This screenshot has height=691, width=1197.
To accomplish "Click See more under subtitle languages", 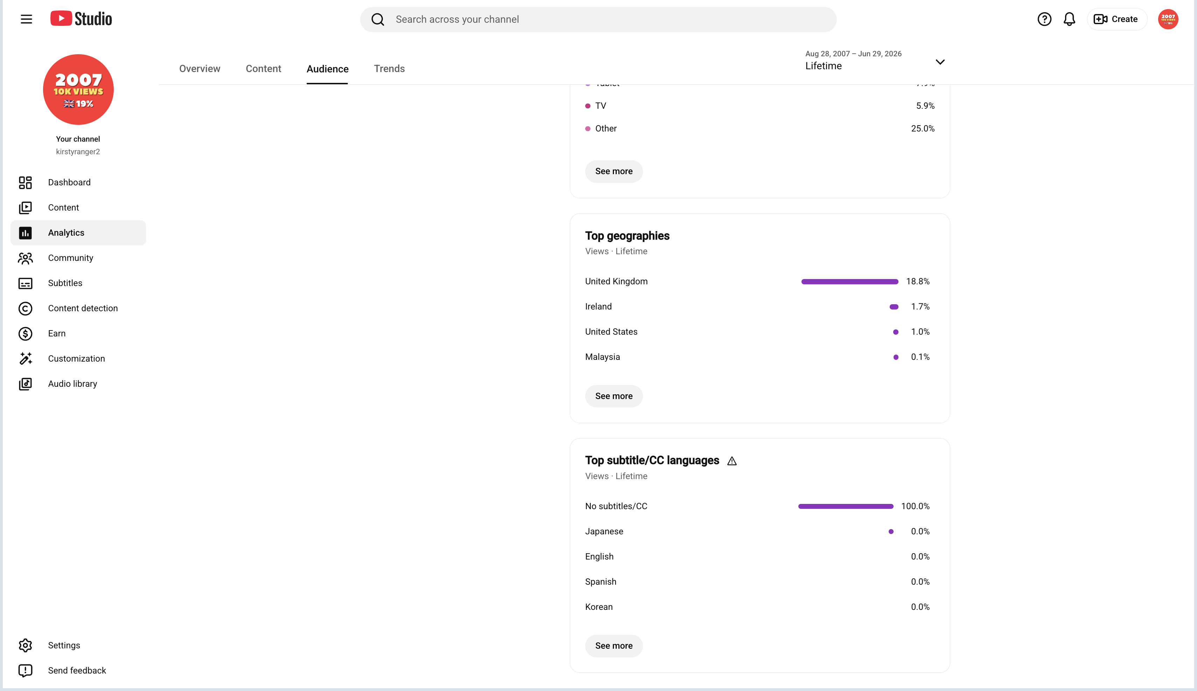I will click(x=614, y=646).
